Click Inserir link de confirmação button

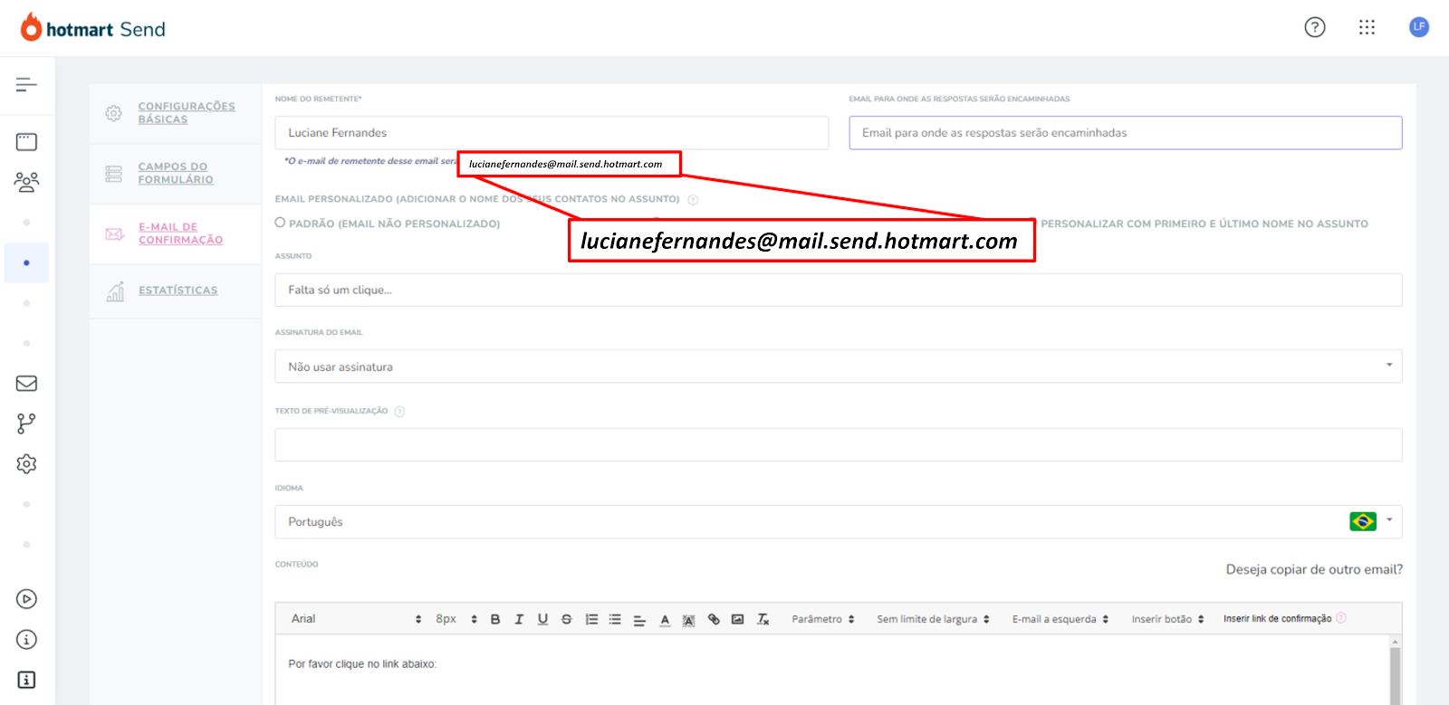(x=1277, y=619)
